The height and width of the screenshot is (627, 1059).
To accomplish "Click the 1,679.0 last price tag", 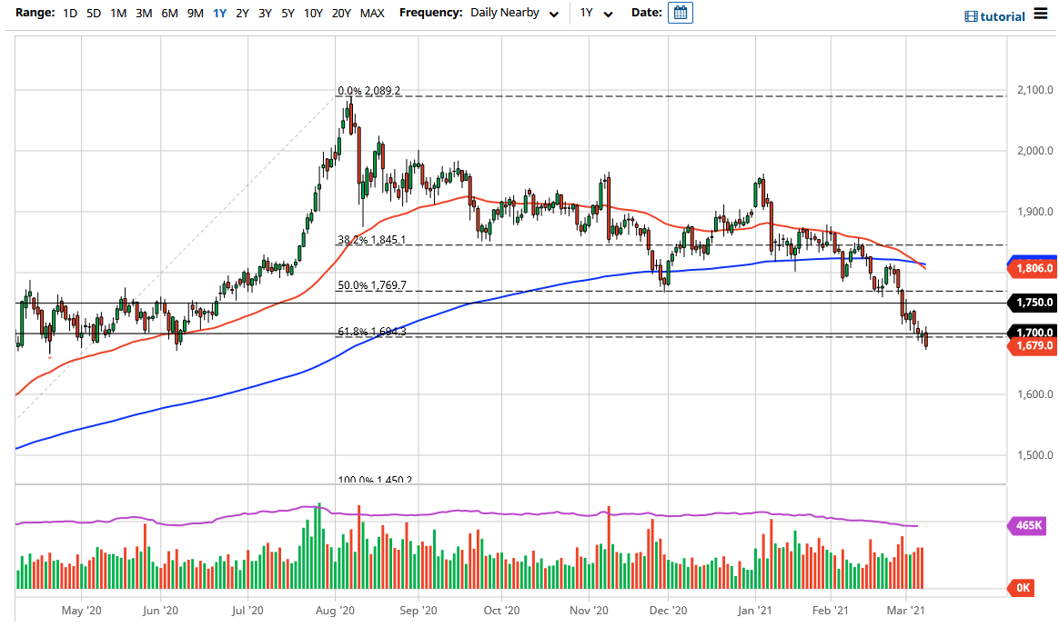I will (1033, 345).
